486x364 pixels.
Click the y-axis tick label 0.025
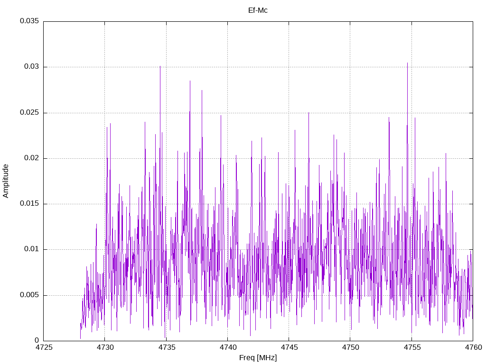[29, 112]
